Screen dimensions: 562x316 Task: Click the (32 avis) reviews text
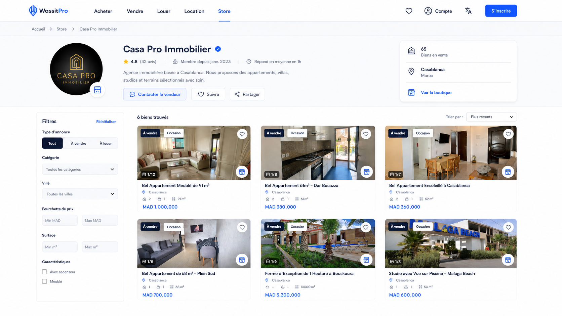148,61
